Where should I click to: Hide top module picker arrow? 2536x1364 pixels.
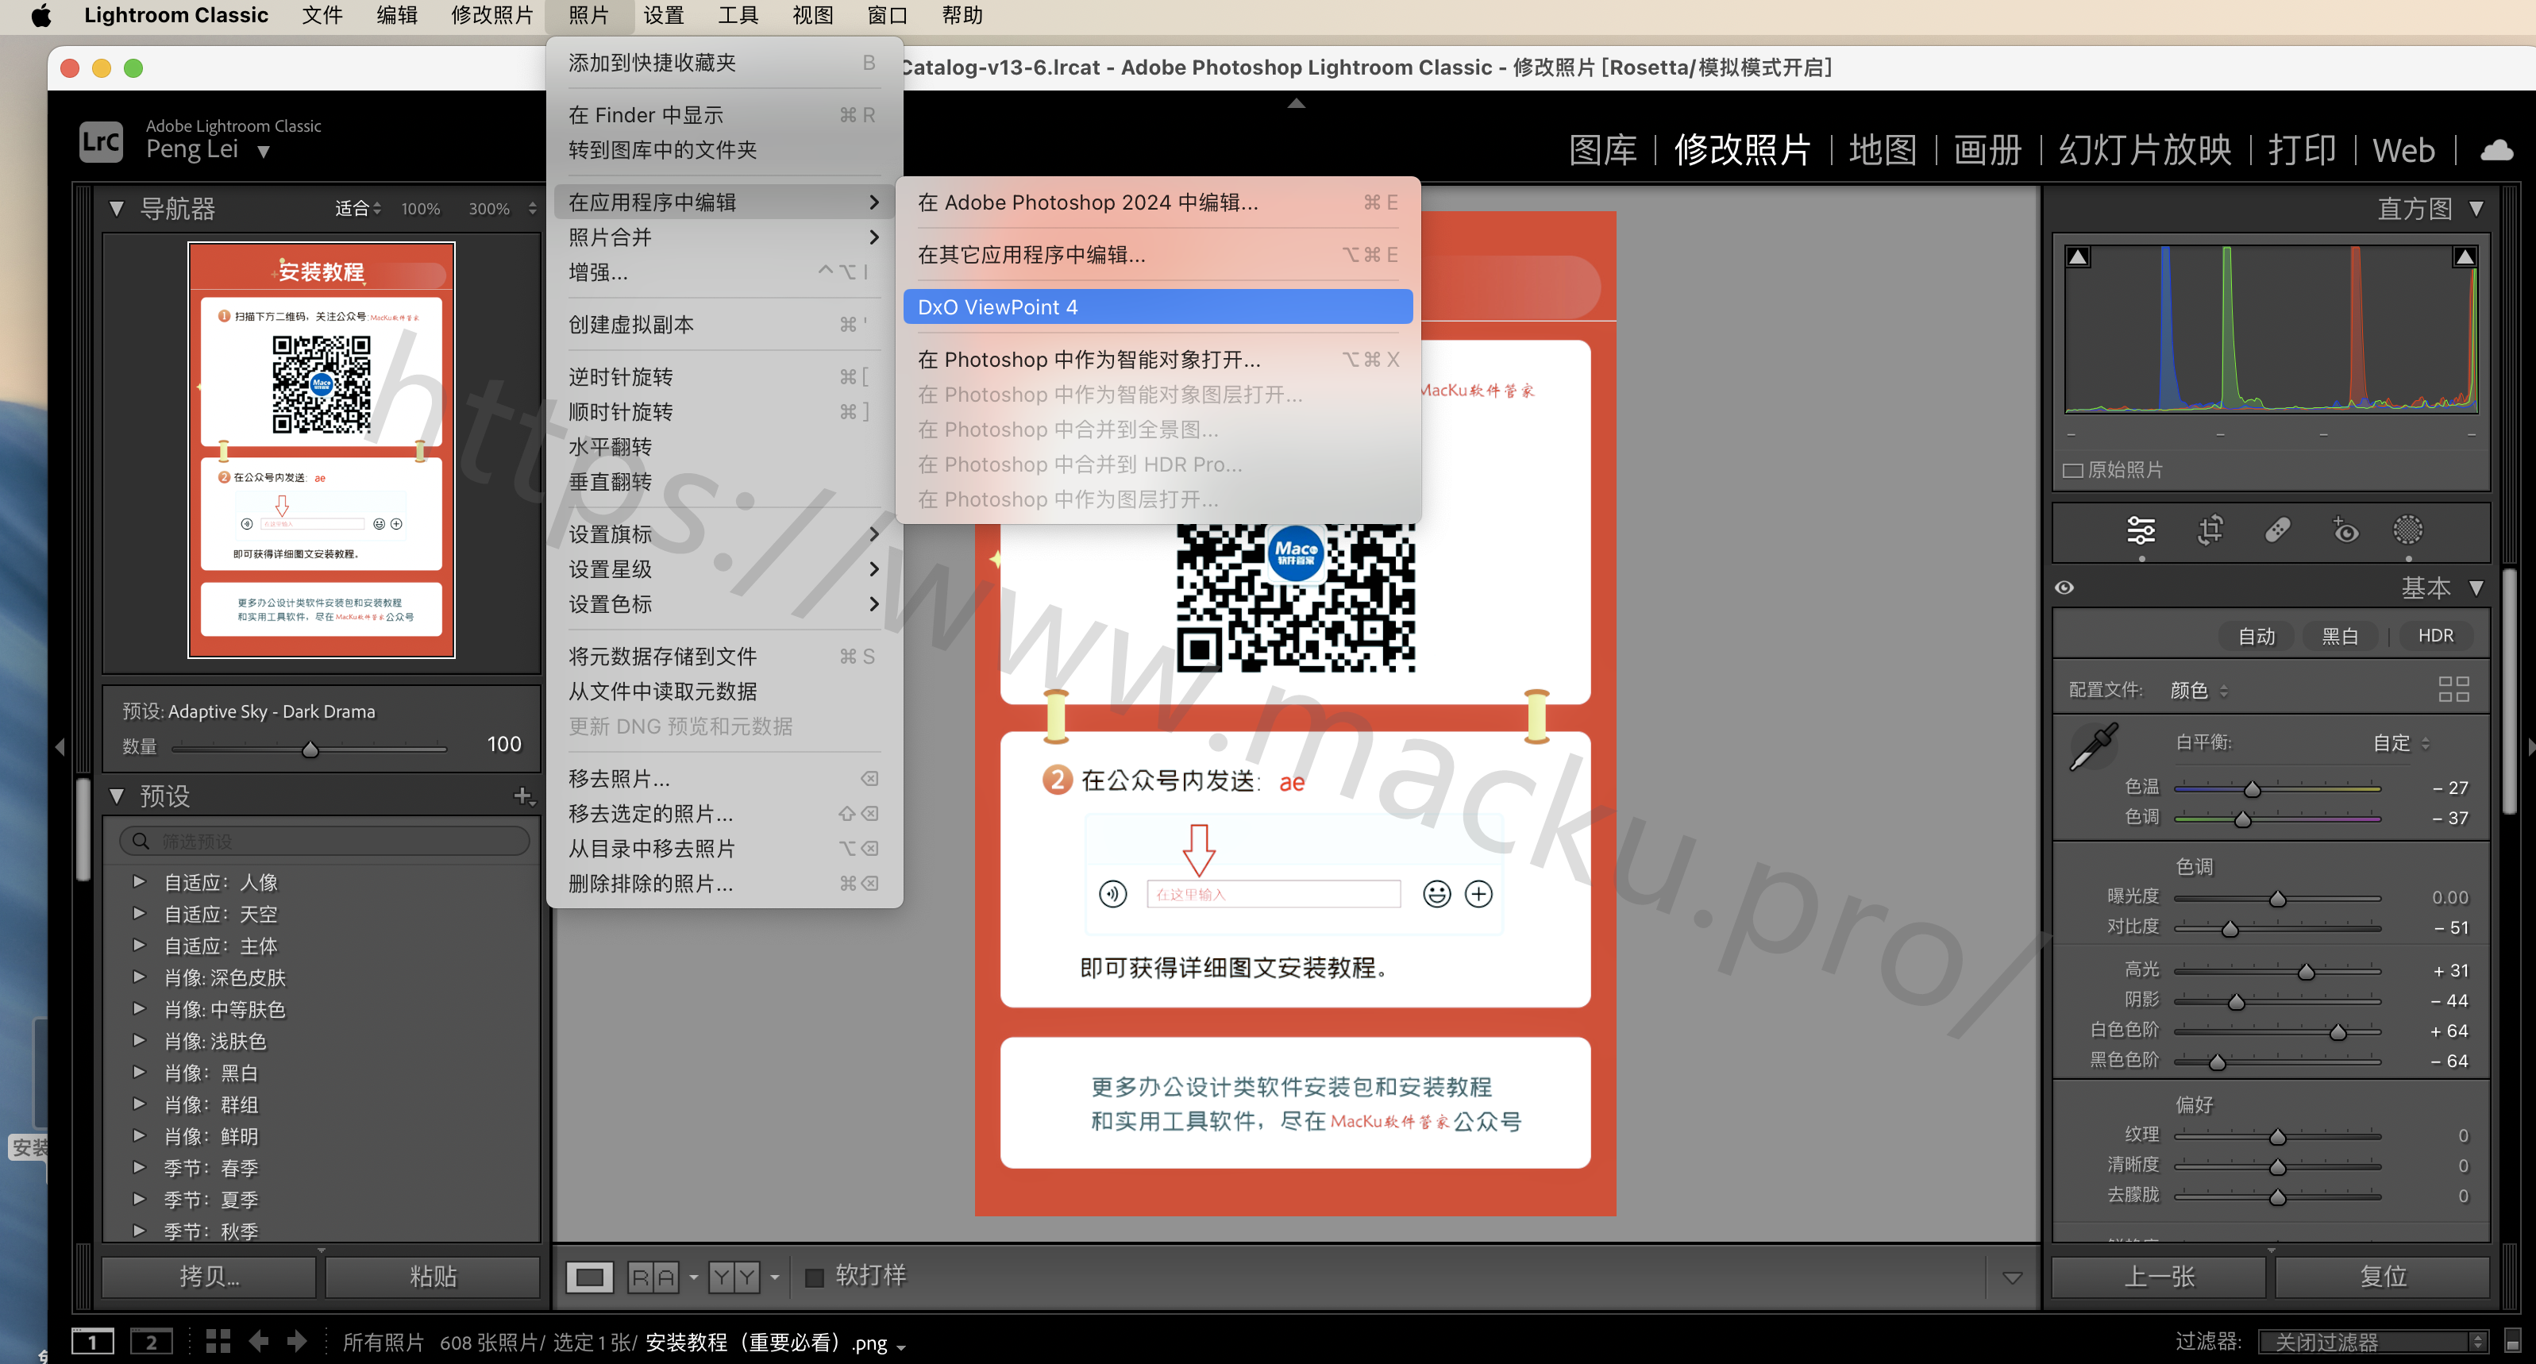[x=1297, y=102]
